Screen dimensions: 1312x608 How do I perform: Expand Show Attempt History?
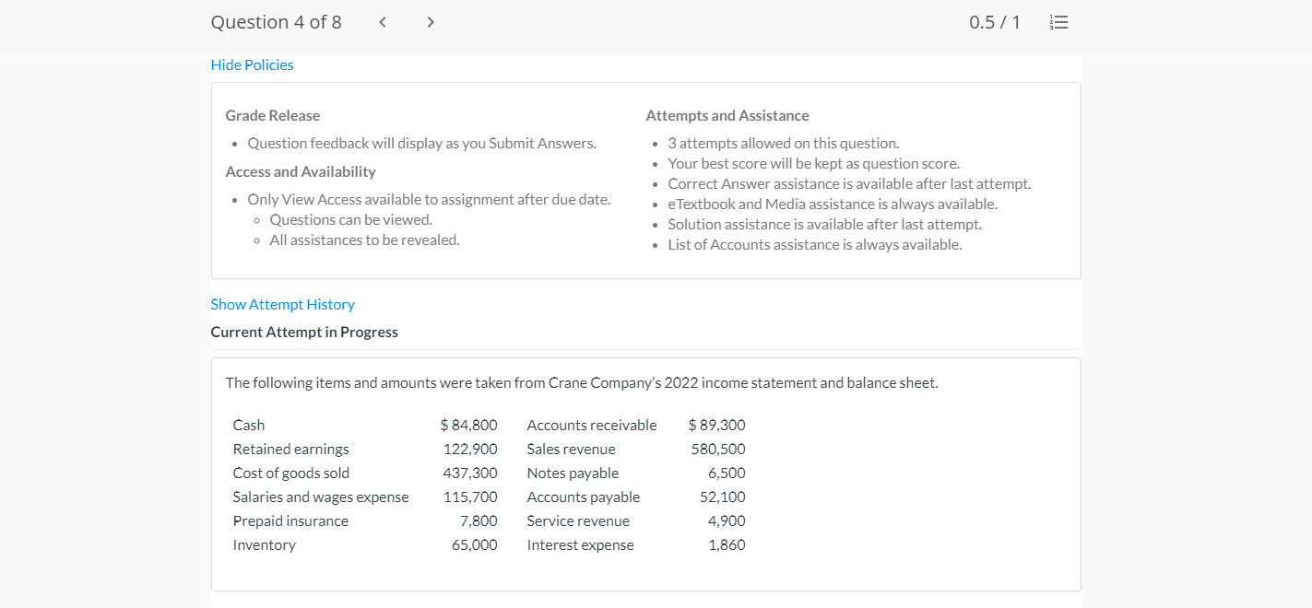[282, 304]
